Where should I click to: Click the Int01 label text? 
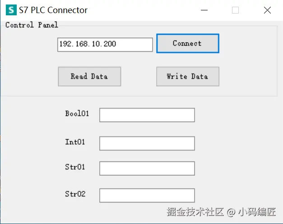pos(75,142)
